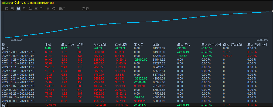The width and height of the screenshot is (273, 107).
Task: Click the 余额 column header
Action: [x=156, y=44]
